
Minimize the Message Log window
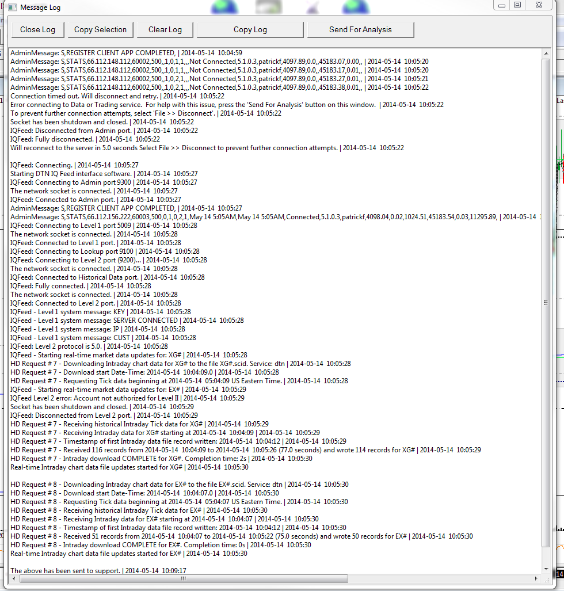point(502,5)
